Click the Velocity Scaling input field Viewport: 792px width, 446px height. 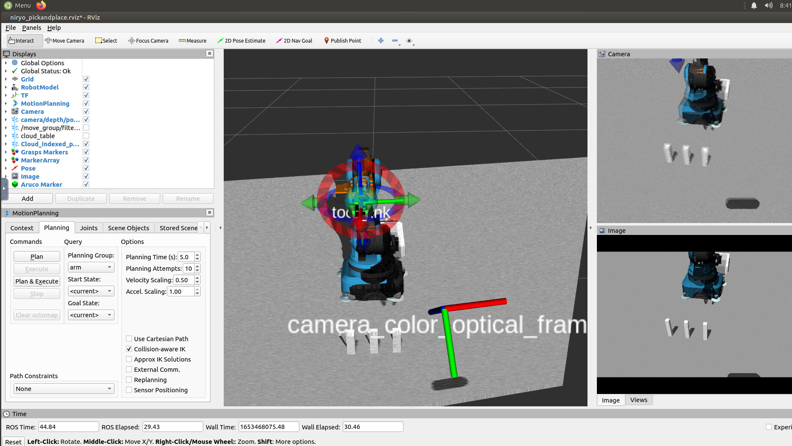click(x=184, y=280)
